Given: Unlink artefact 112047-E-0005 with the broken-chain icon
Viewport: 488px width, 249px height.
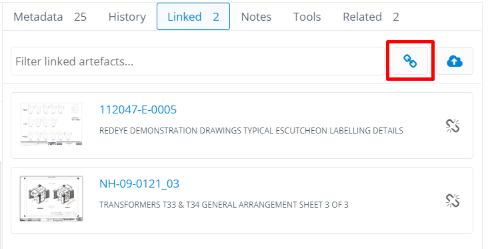Looking at the screenshot, I should tap(453, 126).
